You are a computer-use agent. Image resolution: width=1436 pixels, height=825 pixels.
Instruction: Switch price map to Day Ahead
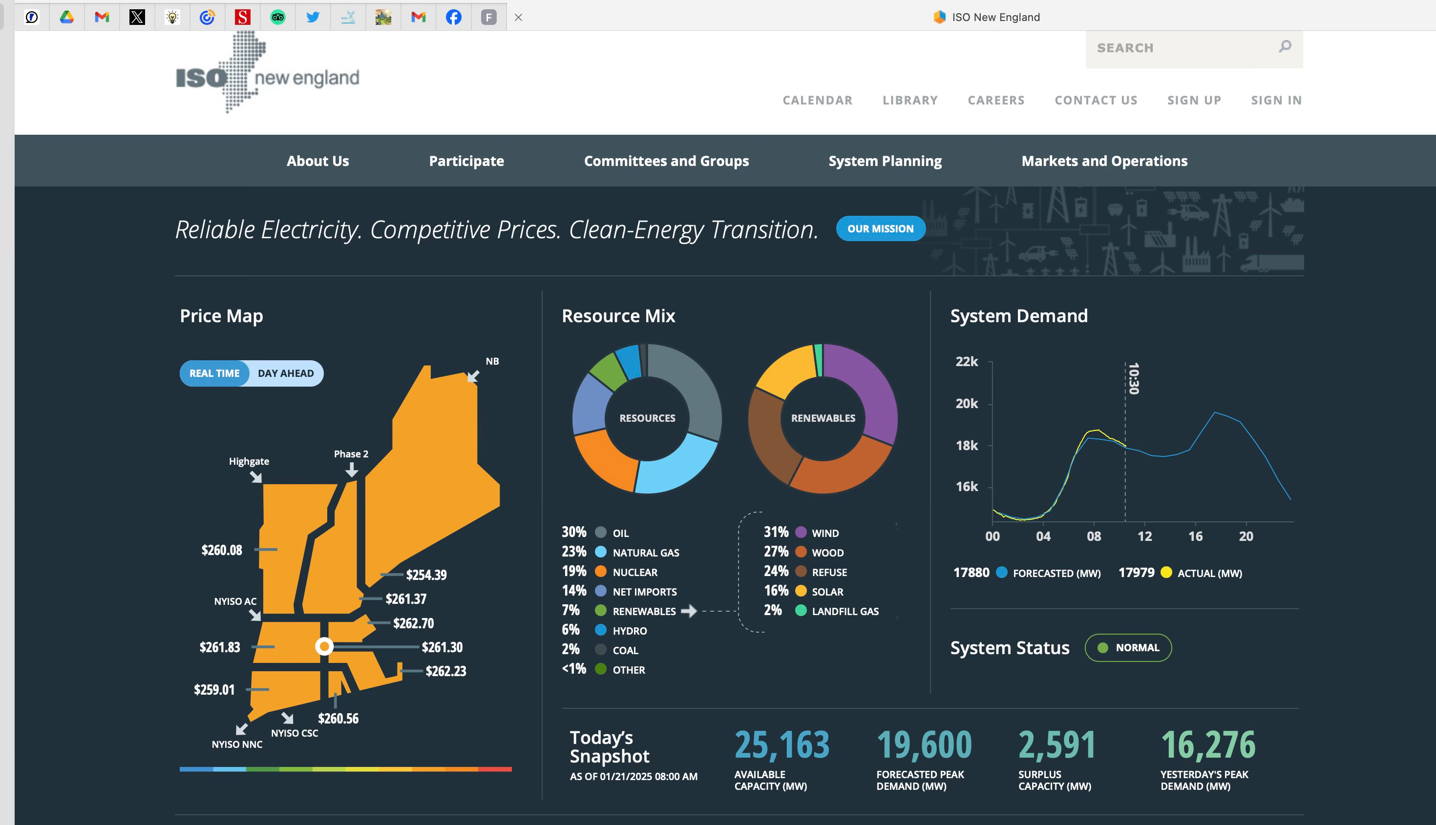[285, 373]
